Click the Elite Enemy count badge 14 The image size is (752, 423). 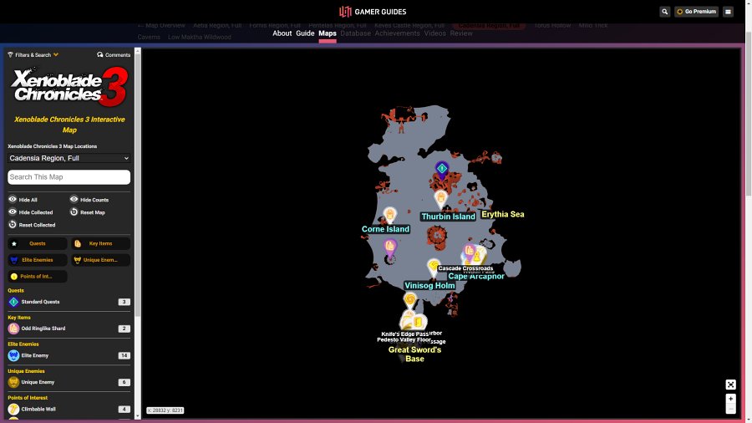124,355
